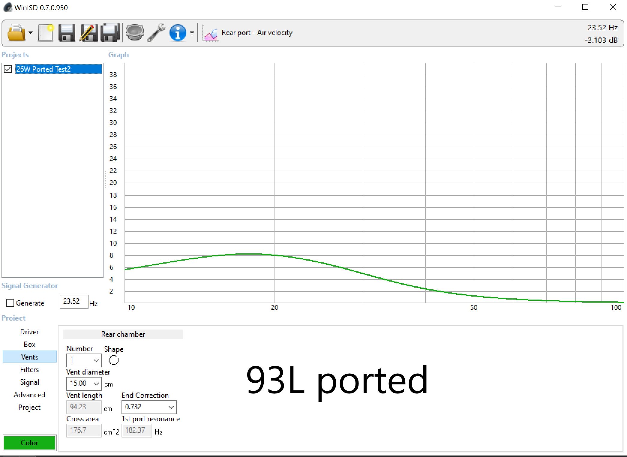Open the Filters tab

coord(29,369)
